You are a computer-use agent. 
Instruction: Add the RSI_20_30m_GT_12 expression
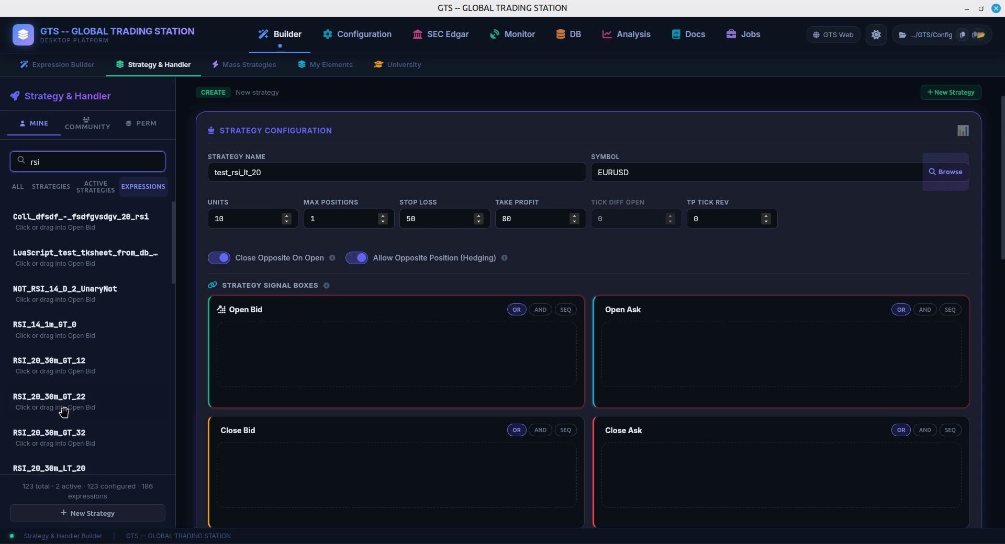(87, 366)
